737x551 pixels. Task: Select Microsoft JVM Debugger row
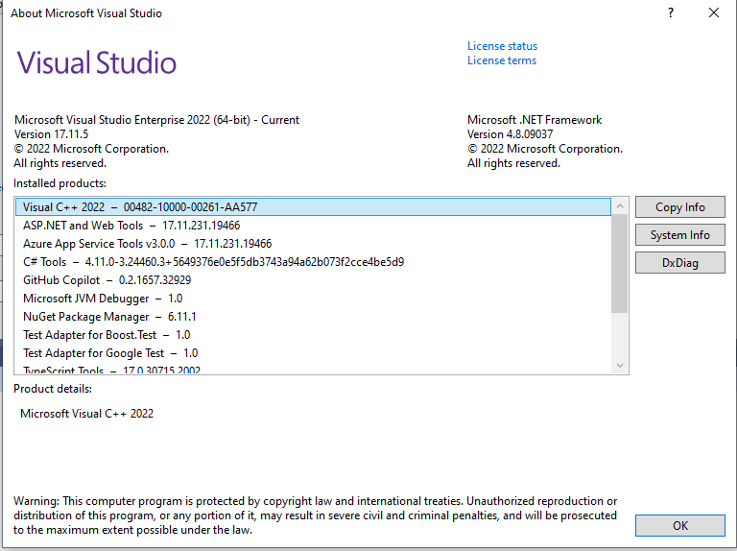coord(313,299)
